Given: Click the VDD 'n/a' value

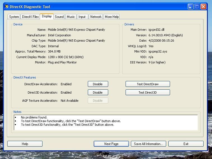Looking at the screenshot, I should [151, 57].
